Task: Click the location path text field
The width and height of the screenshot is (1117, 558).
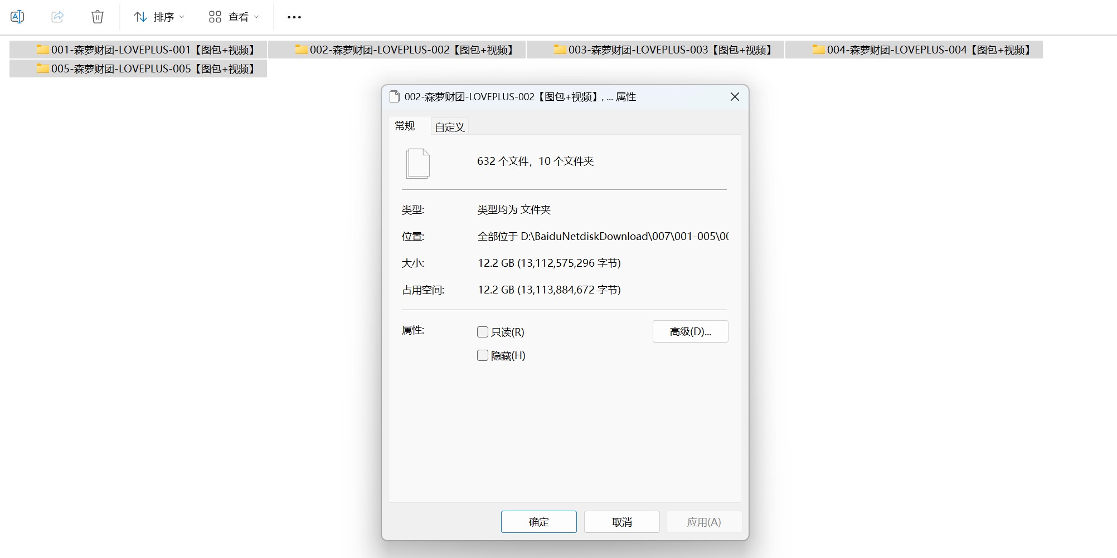Action: [x=602, y=236]
